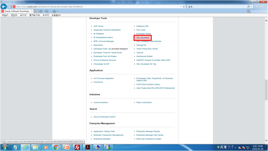The width and height of the screenshot is (268, 151).
Task: Open the address bar autocomplete dropdown arrow
Action: click(181, 7)
